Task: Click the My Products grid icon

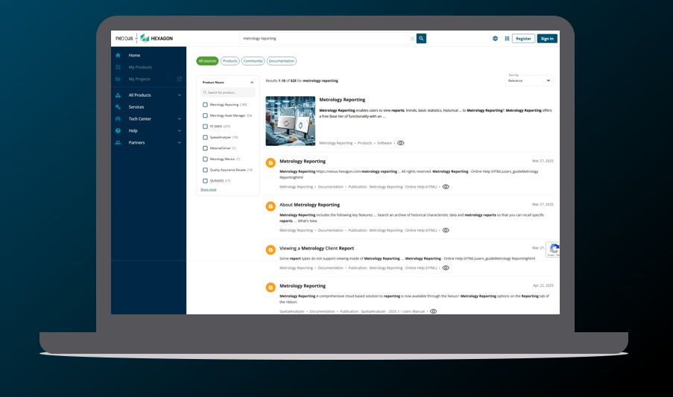Action: pos(118,67)
